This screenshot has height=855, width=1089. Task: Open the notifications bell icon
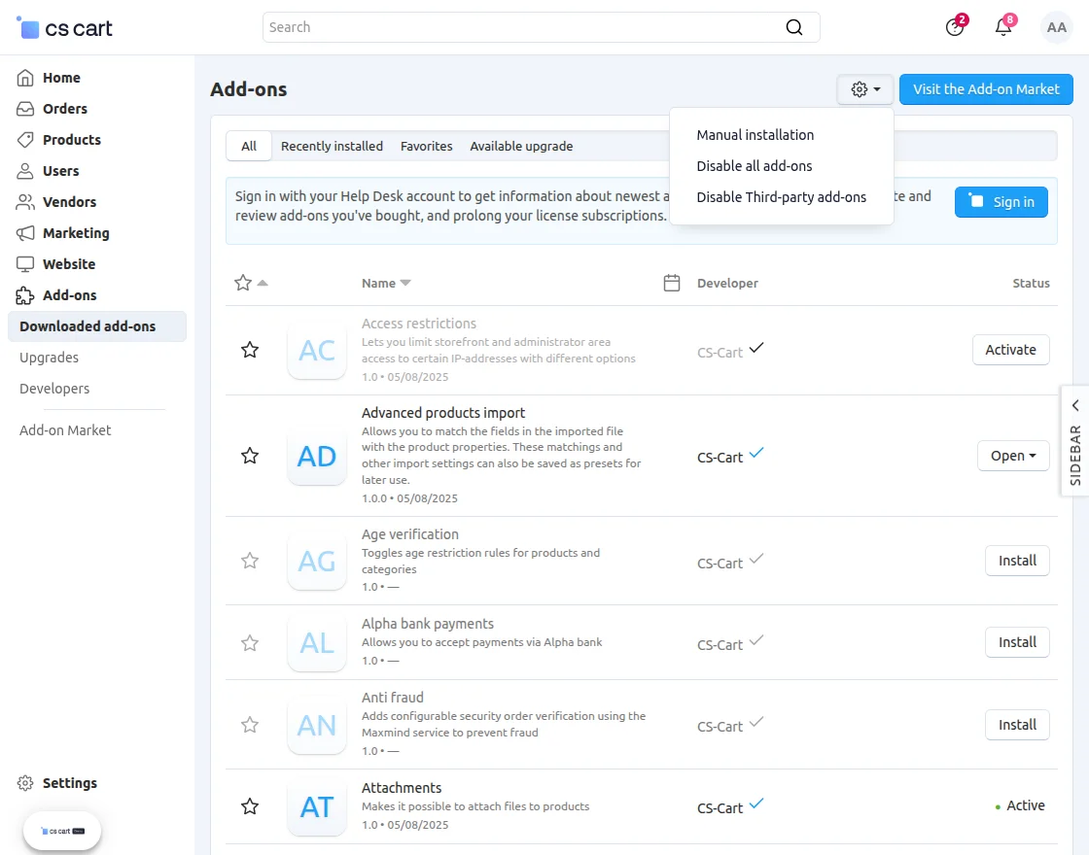point(1002,27)
